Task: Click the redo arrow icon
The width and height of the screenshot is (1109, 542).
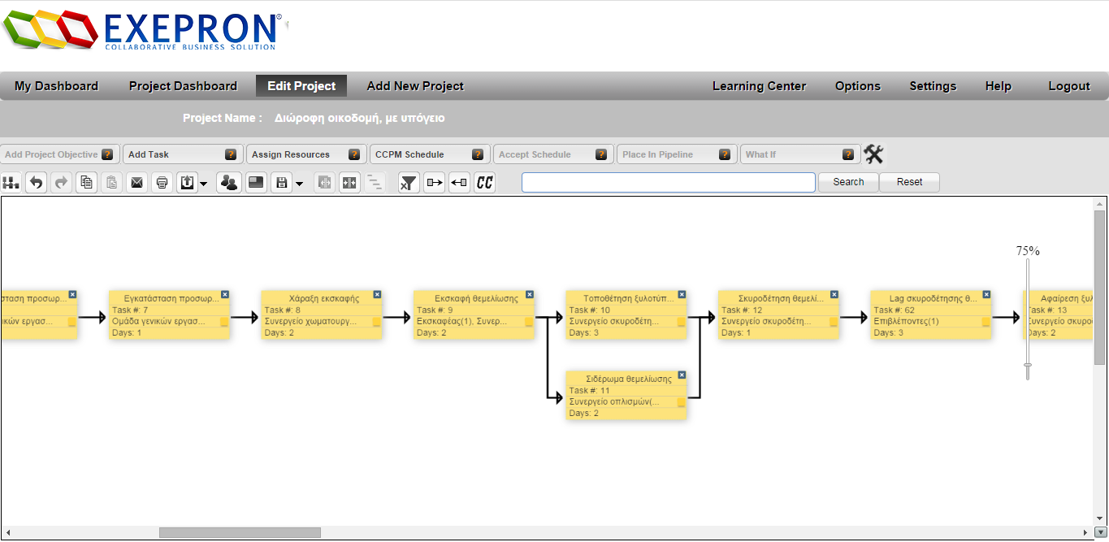Action: tap(61, 183)
